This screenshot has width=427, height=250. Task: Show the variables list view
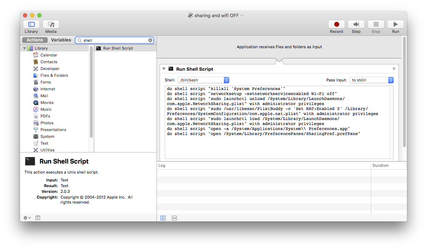tap(174, 218)
